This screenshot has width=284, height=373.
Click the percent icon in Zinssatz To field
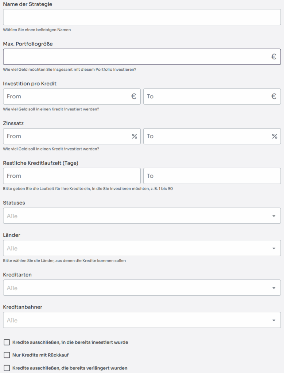[x=275, y=136]
